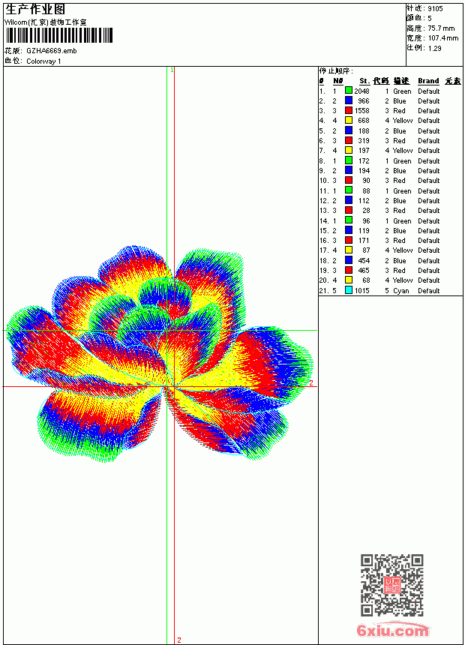This screenshot has height=645, width=465.
Task: Click the barcode under the Wilcom title
Action: tap(58, 36)
